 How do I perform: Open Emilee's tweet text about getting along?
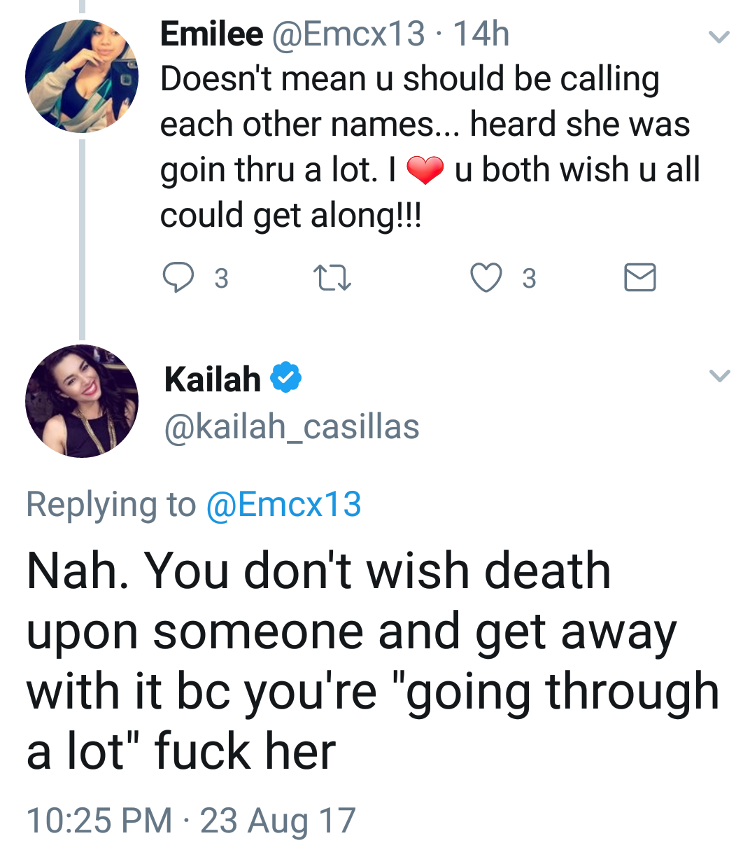[x=430, y=147]
